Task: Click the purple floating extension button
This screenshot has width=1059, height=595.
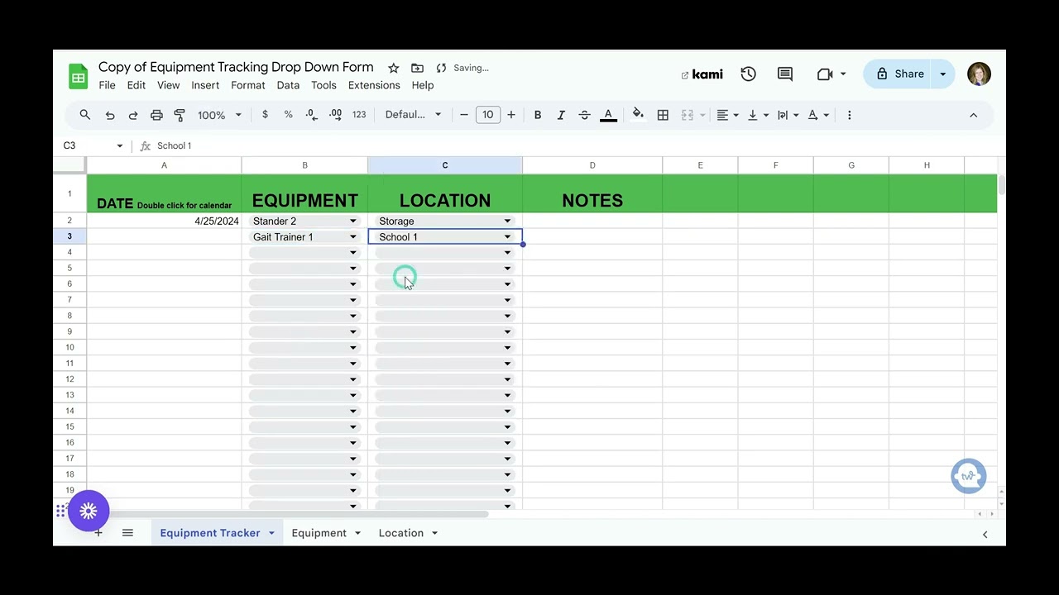Action: [x=89, y=511]
